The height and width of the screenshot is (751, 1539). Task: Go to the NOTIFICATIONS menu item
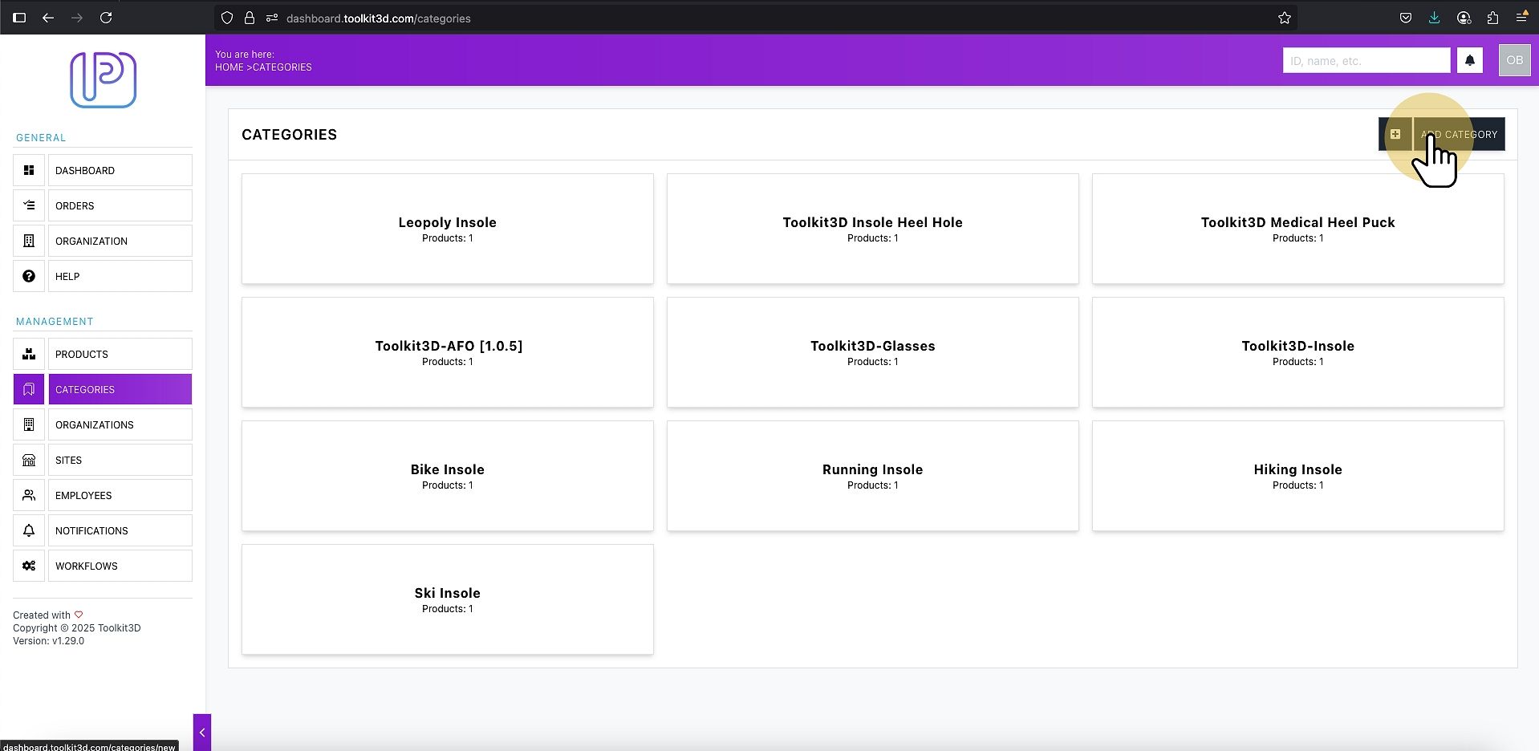pyautogui.click(x=120, y=530)
